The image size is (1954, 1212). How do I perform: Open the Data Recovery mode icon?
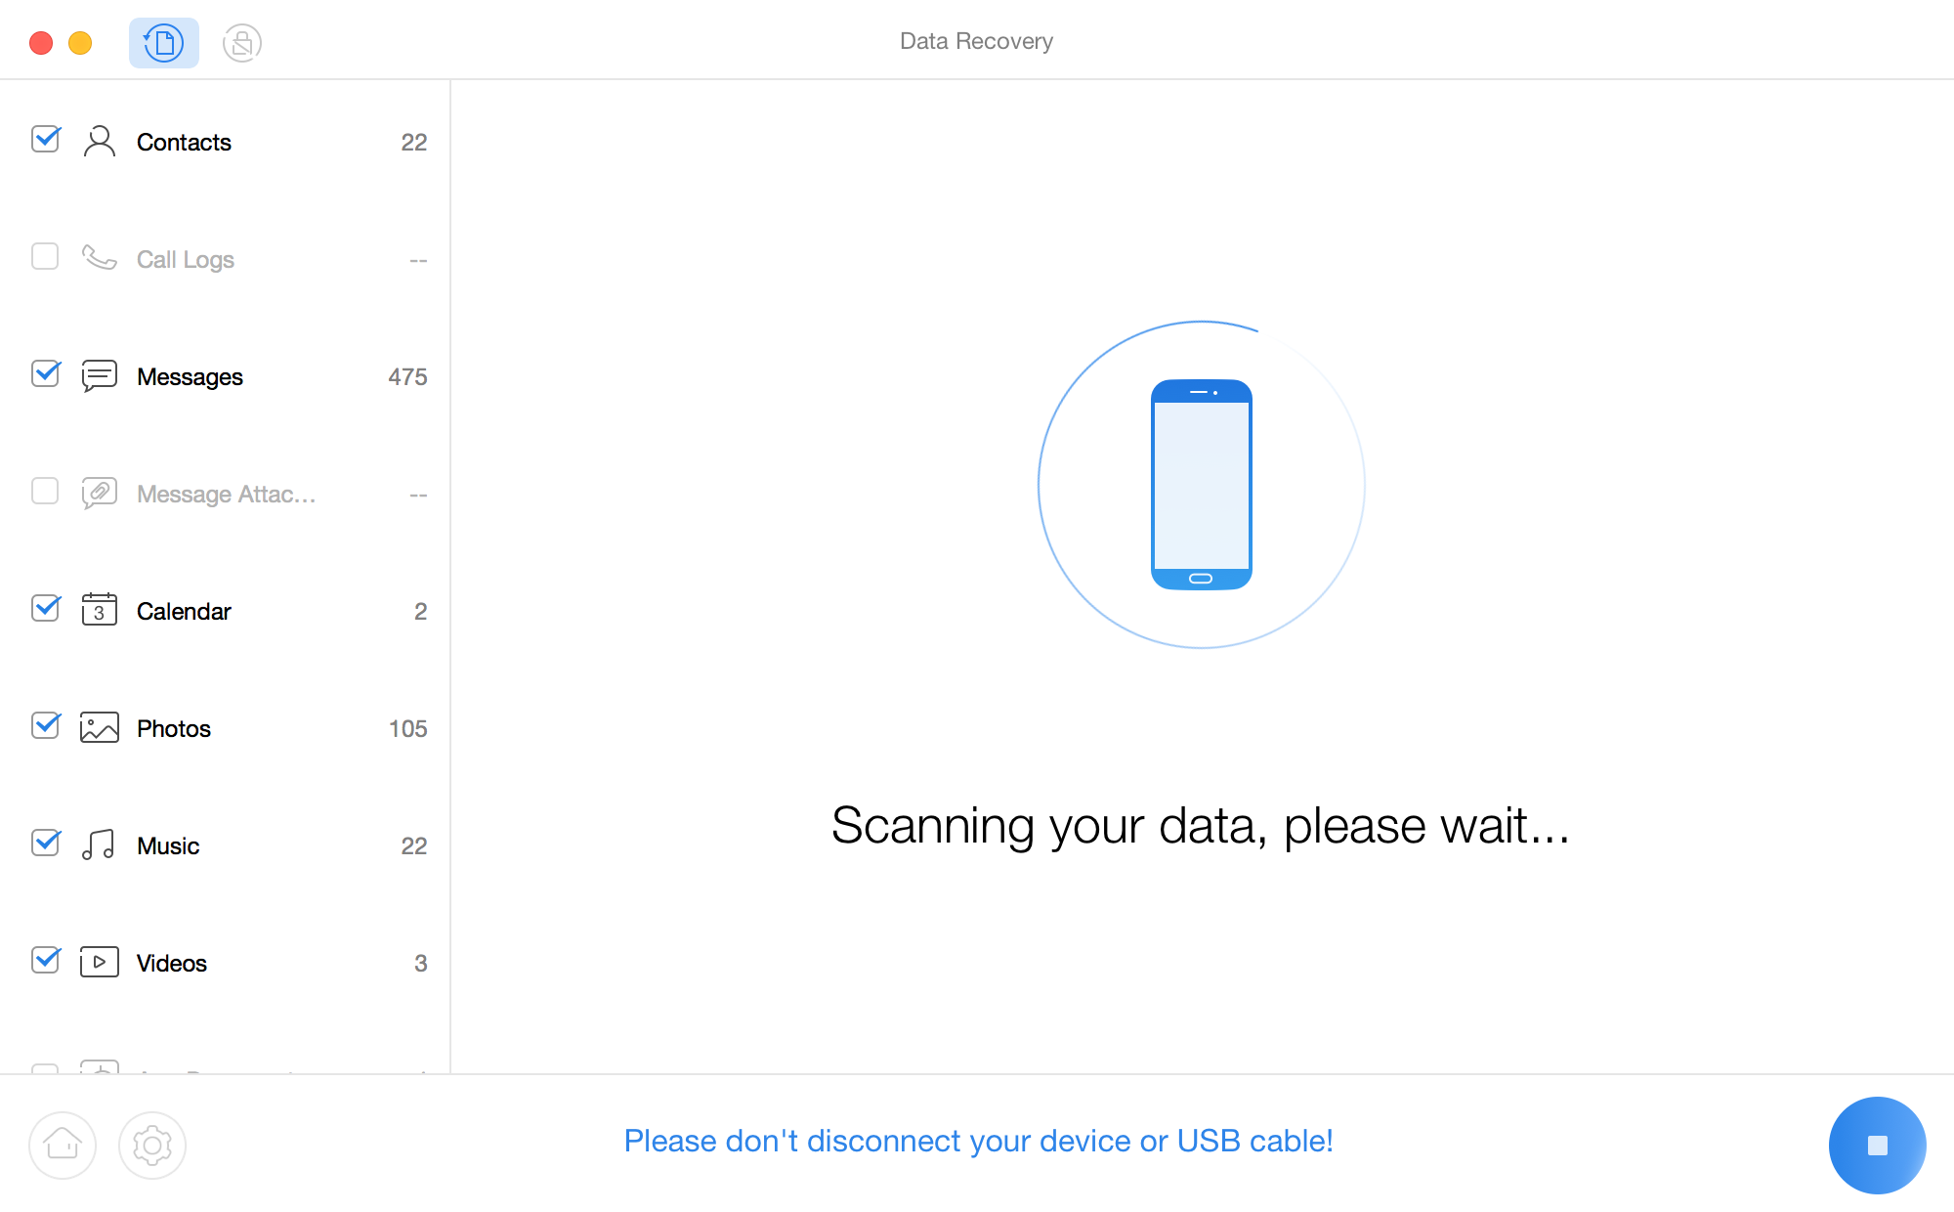163,43
